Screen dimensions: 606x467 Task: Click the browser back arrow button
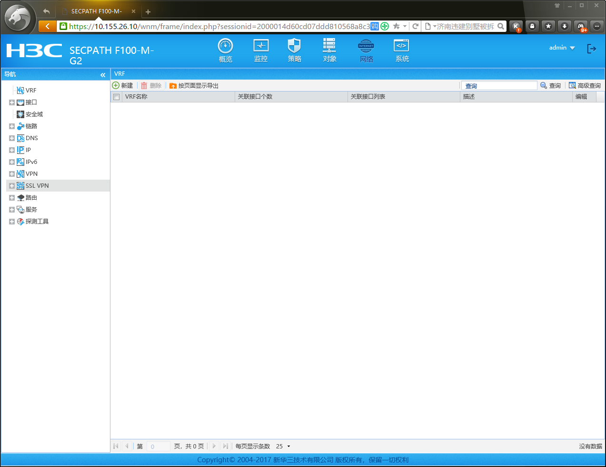(47, 26)
